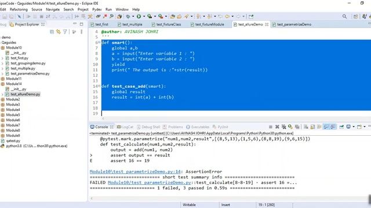Open the FAILED Module10/test_parametrizeDemo.py link
Viewport: 371px width, 208px height.
tap(150, 183)
